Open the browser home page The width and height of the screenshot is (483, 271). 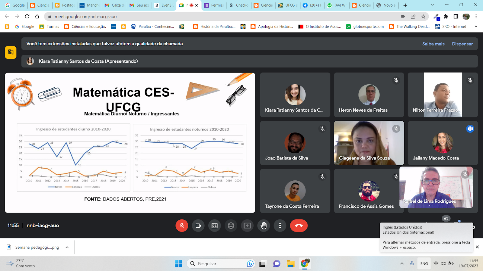37,17
